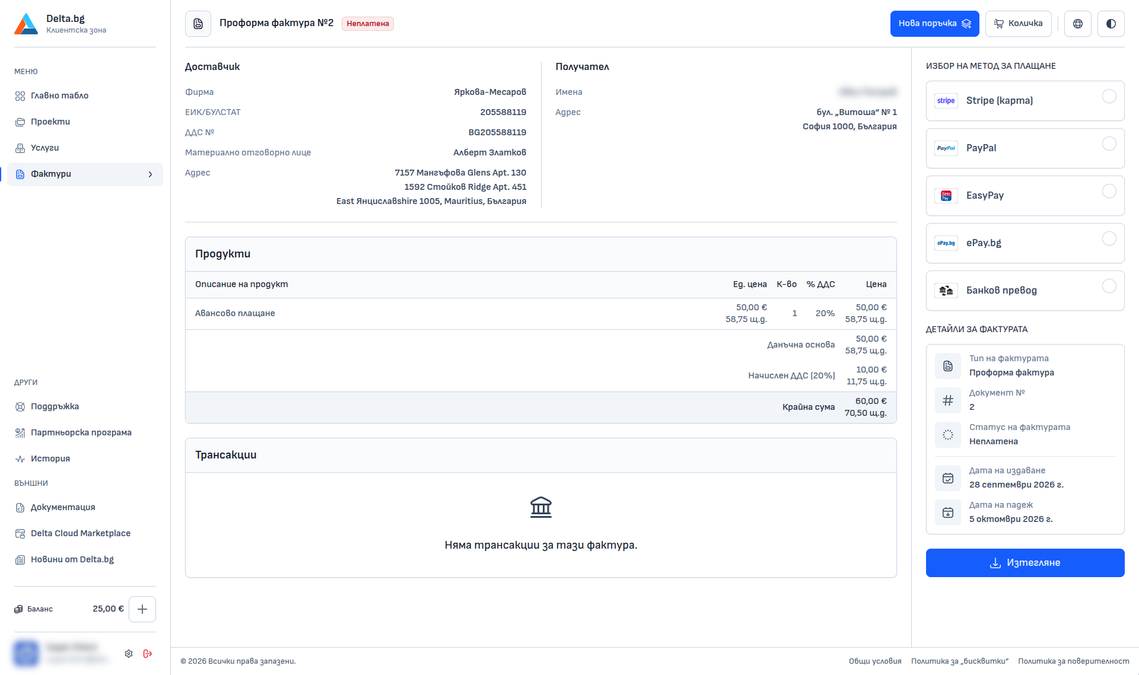Open Поддръжка menu item

point(85,407)
